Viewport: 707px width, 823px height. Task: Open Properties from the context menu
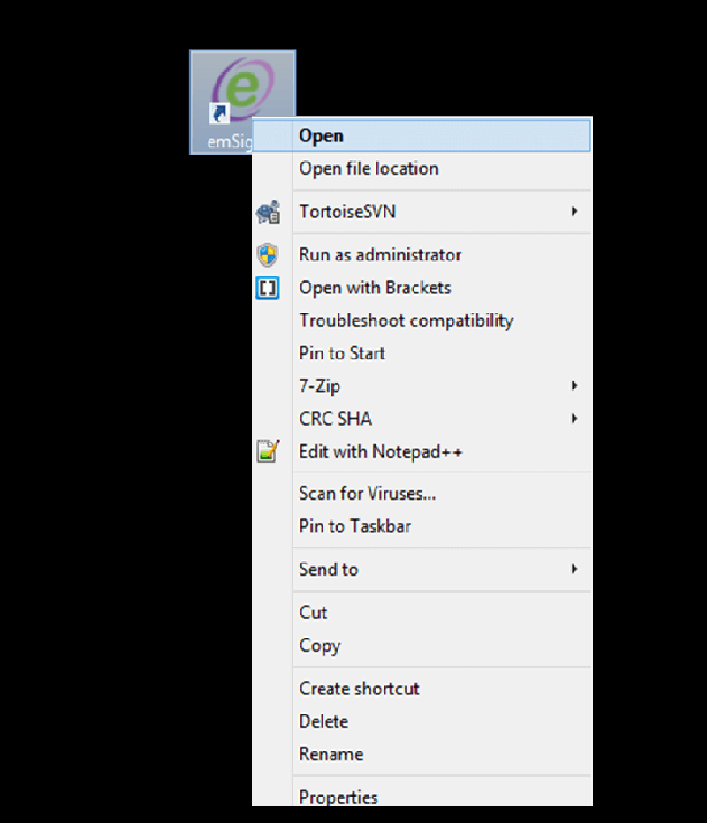tap(338, 797)
